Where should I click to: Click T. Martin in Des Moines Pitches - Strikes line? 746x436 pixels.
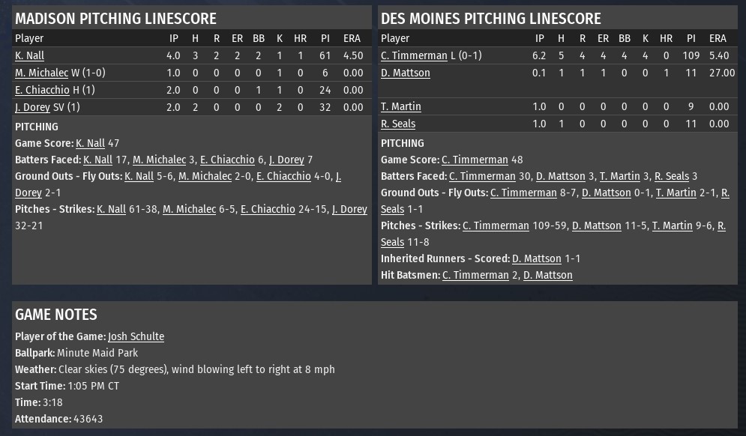pyautogui.click(x=673, y=225)
